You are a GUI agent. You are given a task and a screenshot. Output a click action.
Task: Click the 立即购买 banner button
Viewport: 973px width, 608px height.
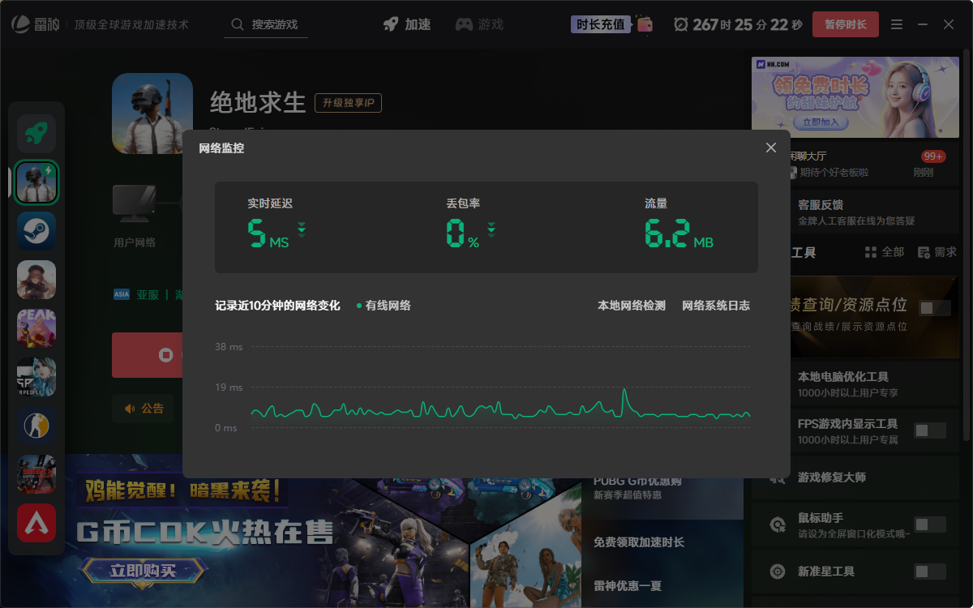141,570
